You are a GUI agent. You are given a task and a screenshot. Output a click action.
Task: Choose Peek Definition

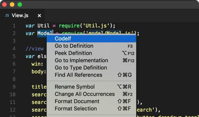[x=91, y=53]
